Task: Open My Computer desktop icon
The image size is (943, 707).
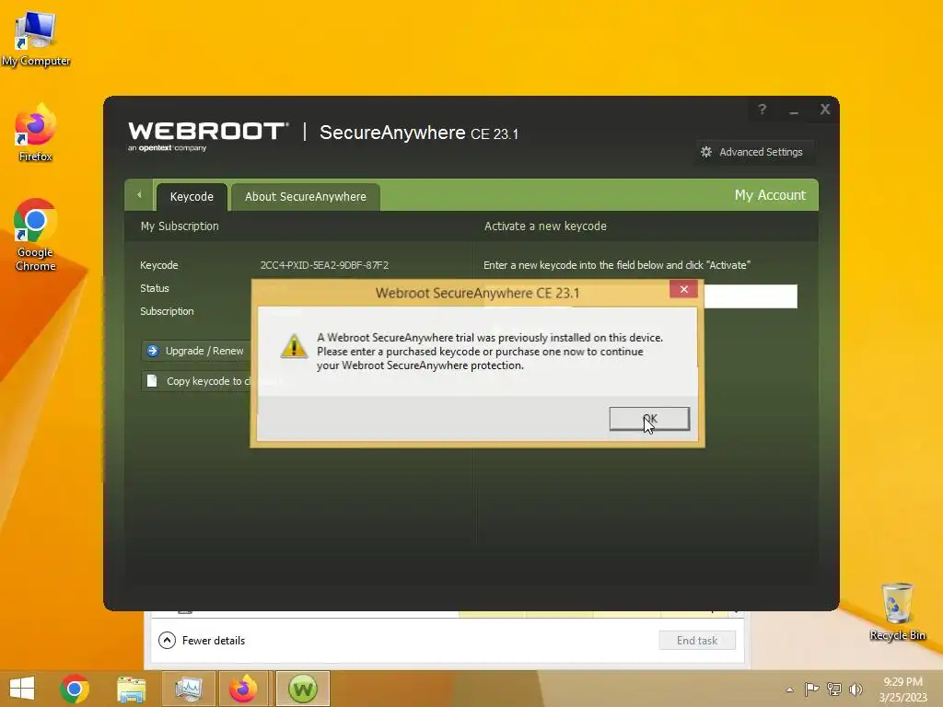Action: pyautogui.click(x=36, y=39)
